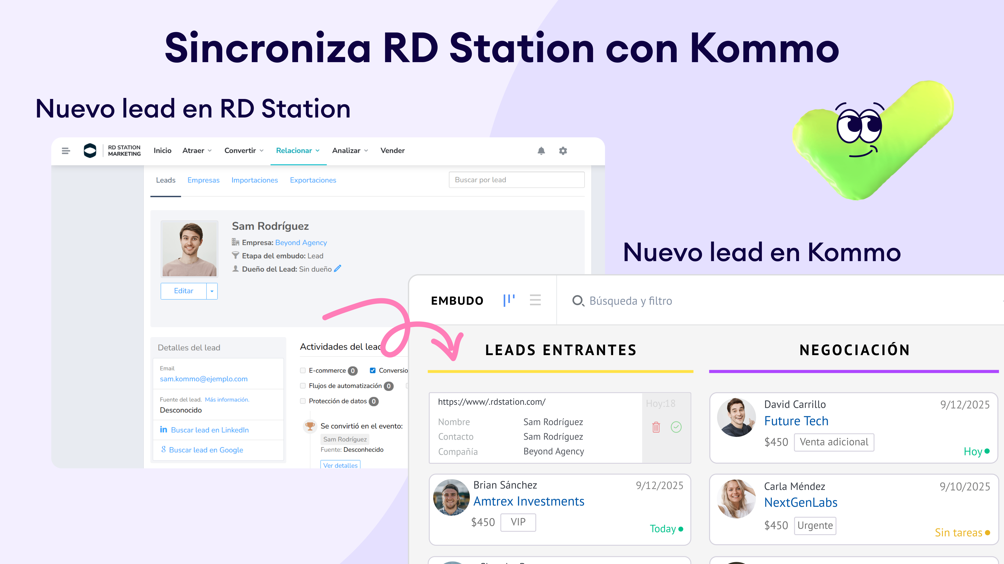The height and width of the screenshot is (564, 1004).
Task: Click Buscar lead en LinkedIn link
Action: 209,430
